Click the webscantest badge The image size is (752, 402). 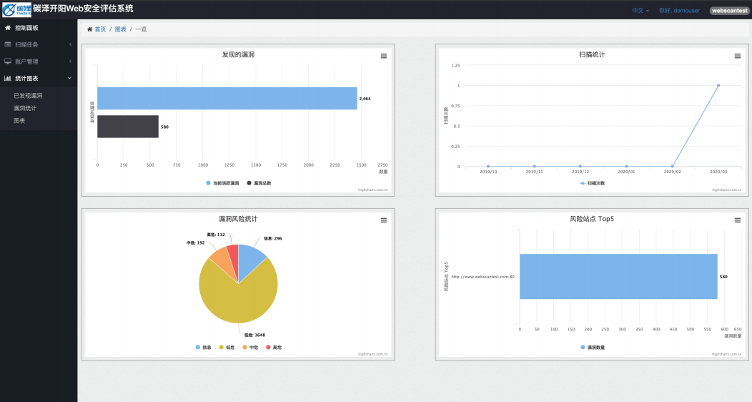(x=729, y=11)
